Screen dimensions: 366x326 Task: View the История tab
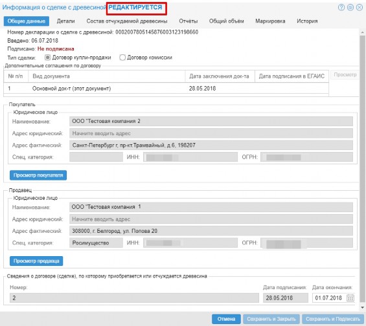[x=307, y=21]
